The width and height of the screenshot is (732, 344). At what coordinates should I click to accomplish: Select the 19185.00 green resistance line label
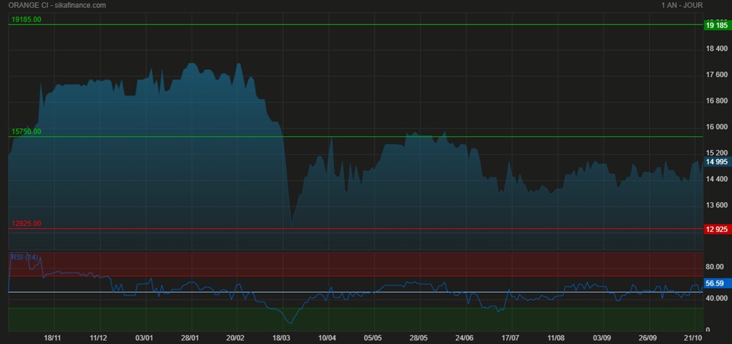click(x=26, y=19)
